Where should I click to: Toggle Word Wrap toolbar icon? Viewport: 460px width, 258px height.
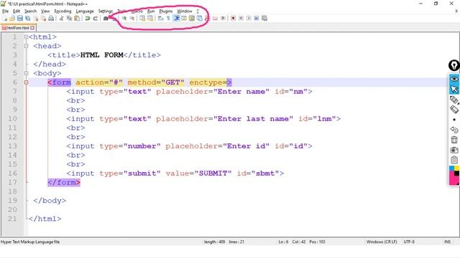(x=160, y=18)
